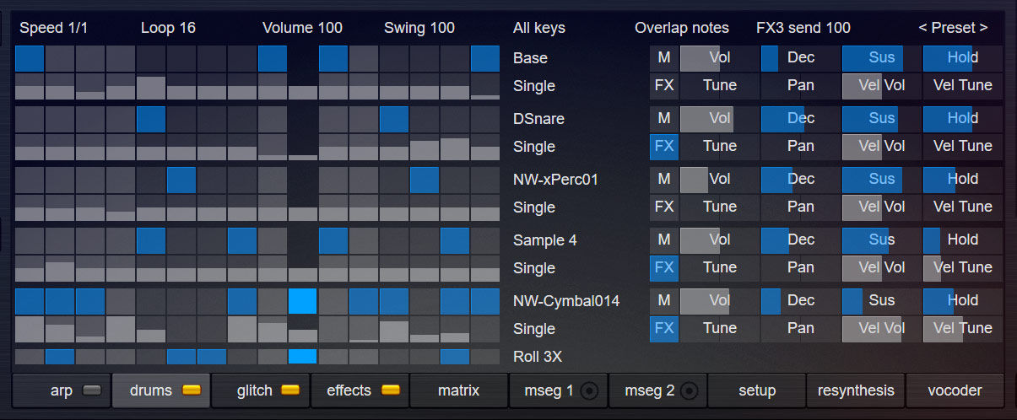Click the mseg 1 circle icon

(590, 390)
